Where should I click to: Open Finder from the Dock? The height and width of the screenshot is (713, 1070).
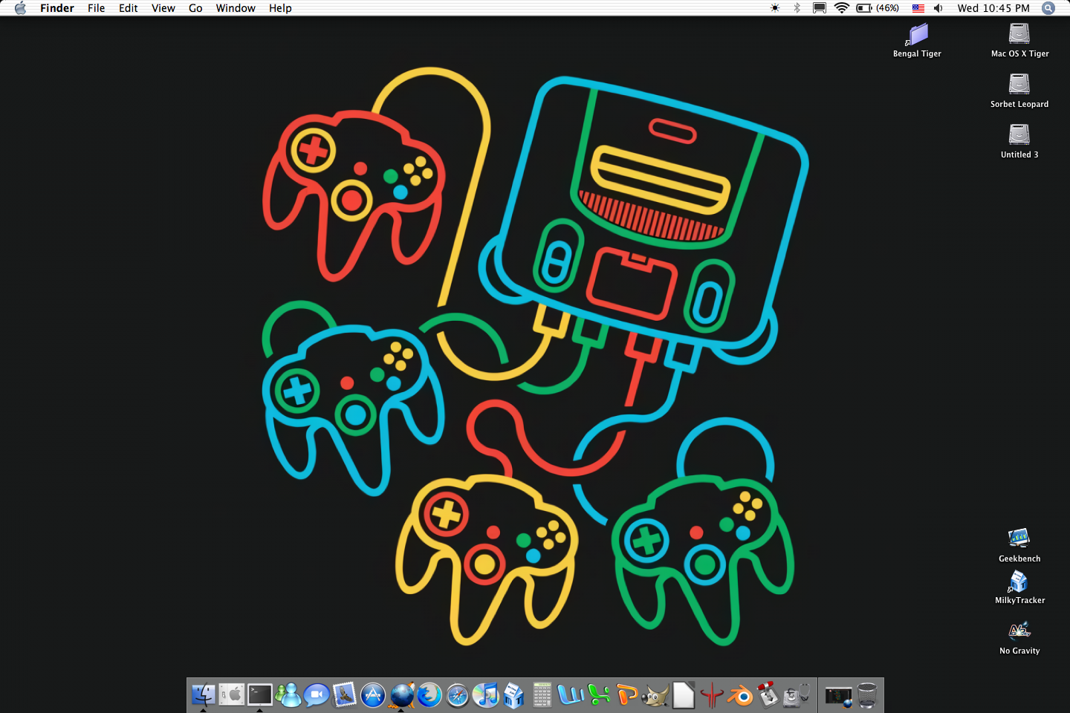tap(203, 695)
